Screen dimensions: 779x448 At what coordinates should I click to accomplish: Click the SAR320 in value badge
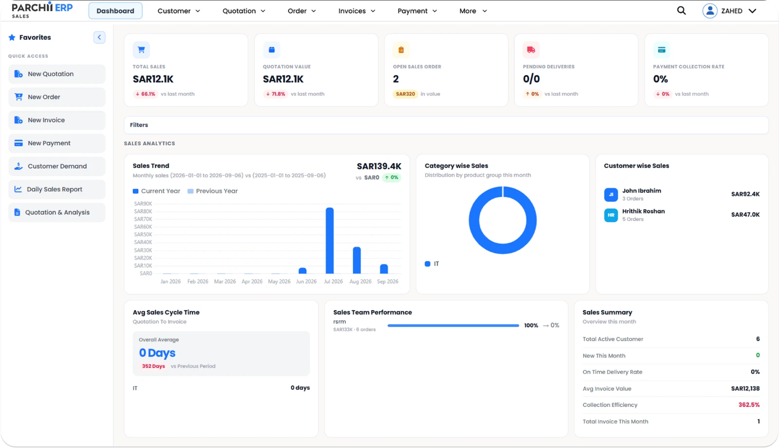406,94
